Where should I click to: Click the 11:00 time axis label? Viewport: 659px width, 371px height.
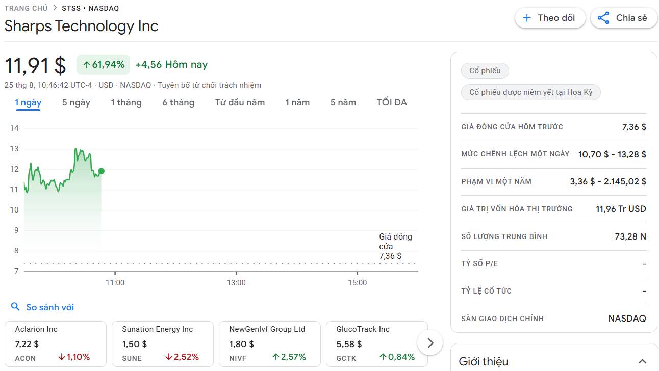click(115, 283)
